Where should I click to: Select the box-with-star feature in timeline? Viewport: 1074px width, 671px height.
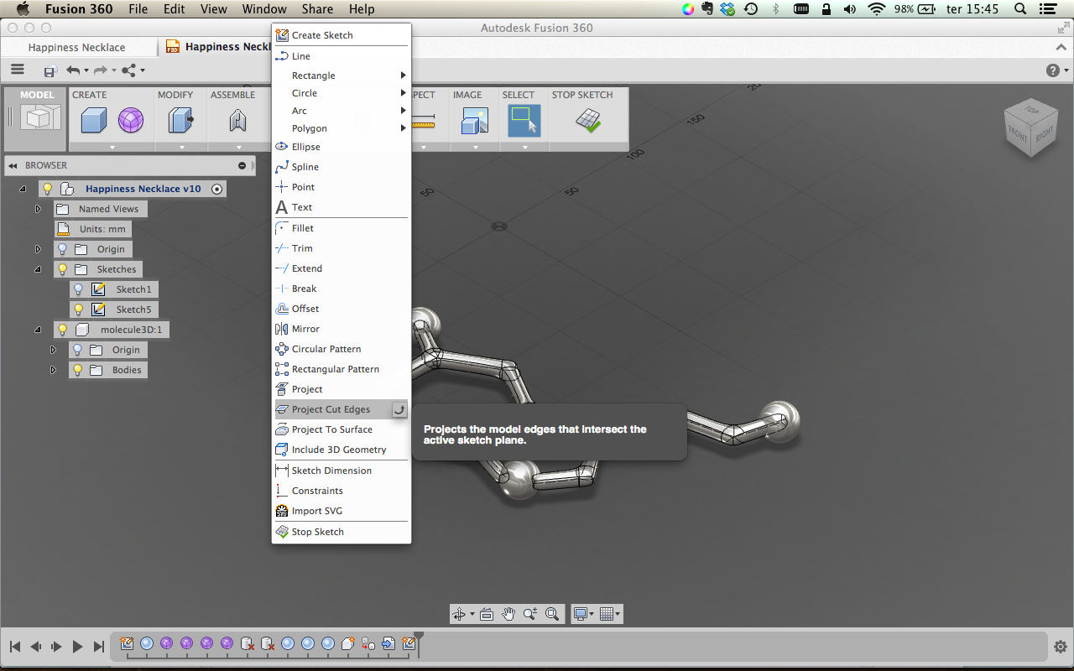pyautogui.click(x=348, y=643)
